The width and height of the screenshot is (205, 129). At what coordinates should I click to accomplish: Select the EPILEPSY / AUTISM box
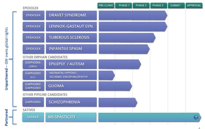pos(71,64)
